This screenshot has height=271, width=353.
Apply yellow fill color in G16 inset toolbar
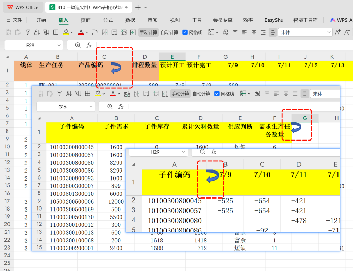98,94
